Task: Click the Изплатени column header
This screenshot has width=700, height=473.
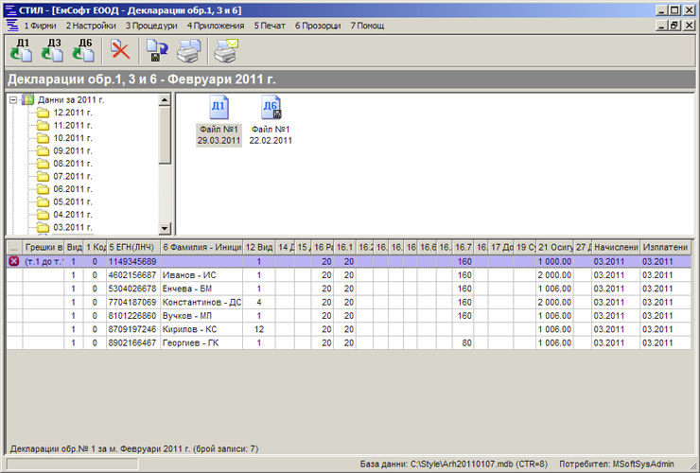Action: (665, 247)
